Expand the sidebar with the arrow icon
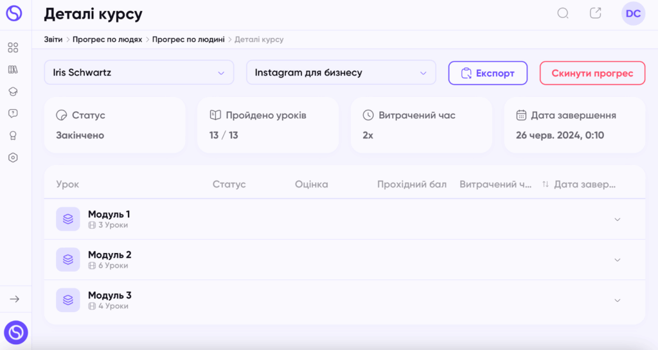This screenshot has width=658, height=350. pyautogui.click(x=15, y=299)
